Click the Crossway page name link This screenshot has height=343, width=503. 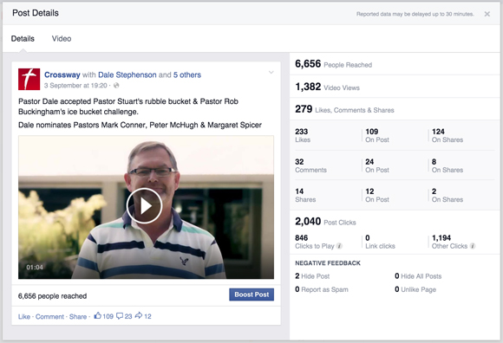tap(62, 75)
